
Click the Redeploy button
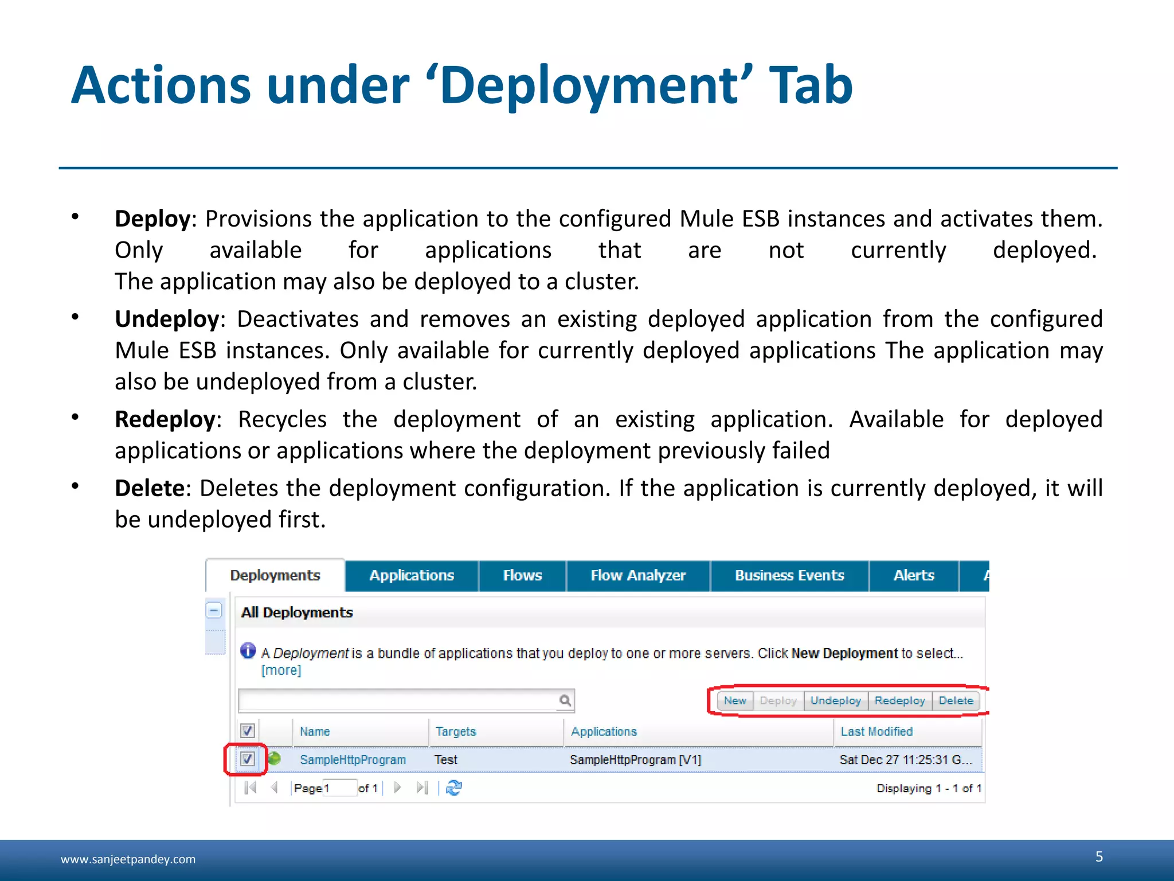[x=899, y=700]
